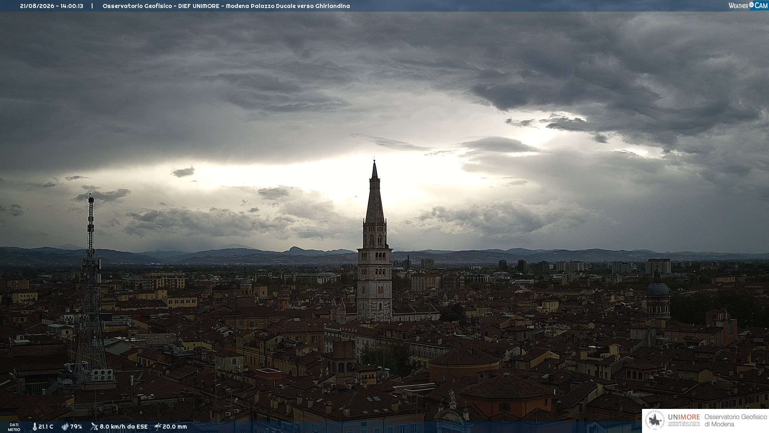The image size is (769, 433).
Task: Click the UNIMORE circular seal emblem
Action: 655,421
